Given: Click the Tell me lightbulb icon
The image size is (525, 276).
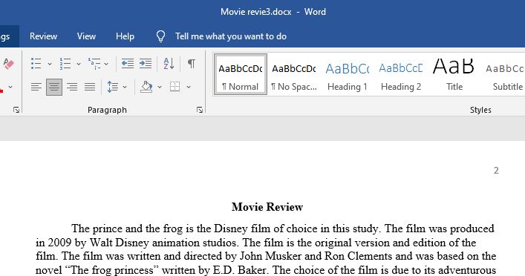Looking at the screenshot, I should (160, 36).
